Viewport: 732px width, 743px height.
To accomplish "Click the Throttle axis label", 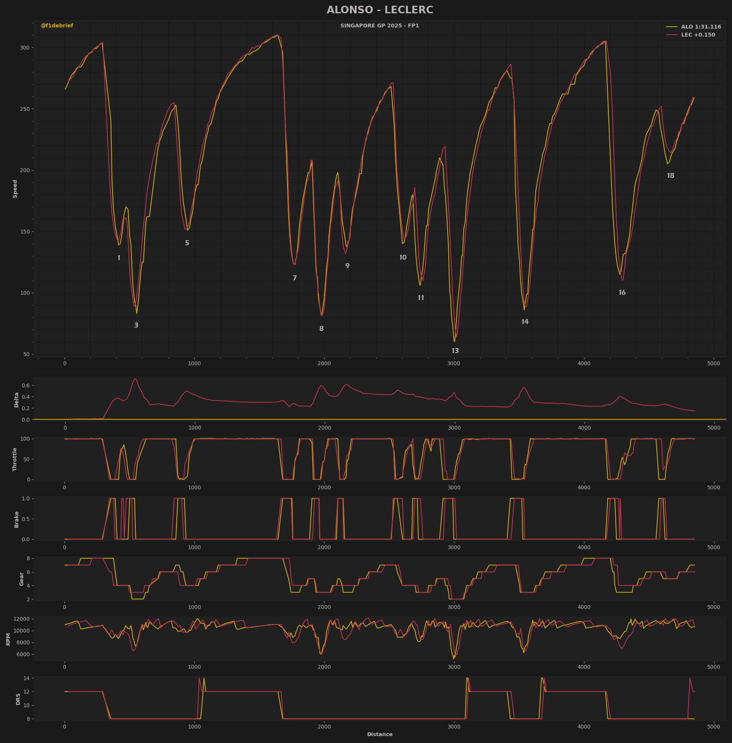I will (15, 459).
